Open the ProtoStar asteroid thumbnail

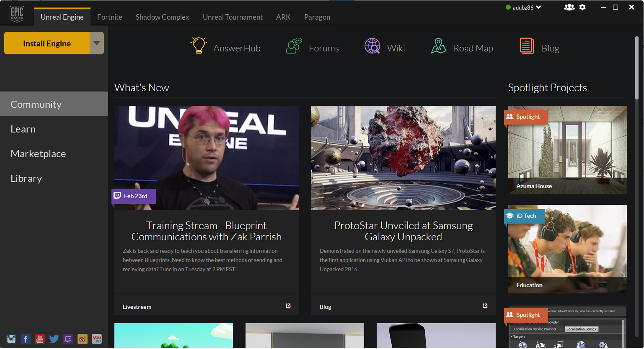(x=403, y=158)
